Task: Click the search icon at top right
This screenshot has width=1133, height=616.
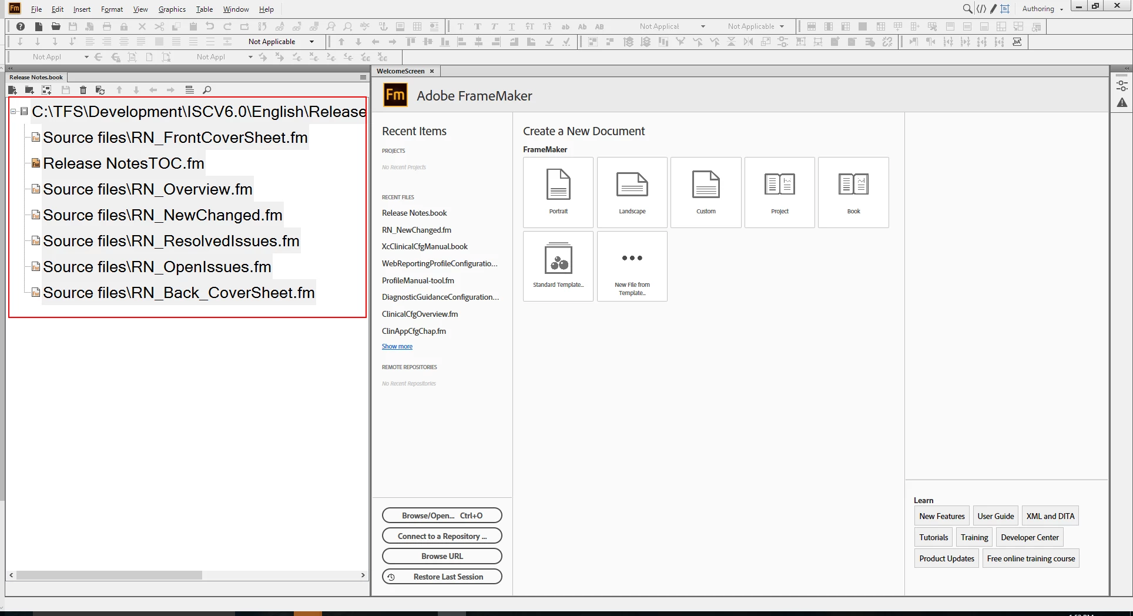Action: (967, 9)
